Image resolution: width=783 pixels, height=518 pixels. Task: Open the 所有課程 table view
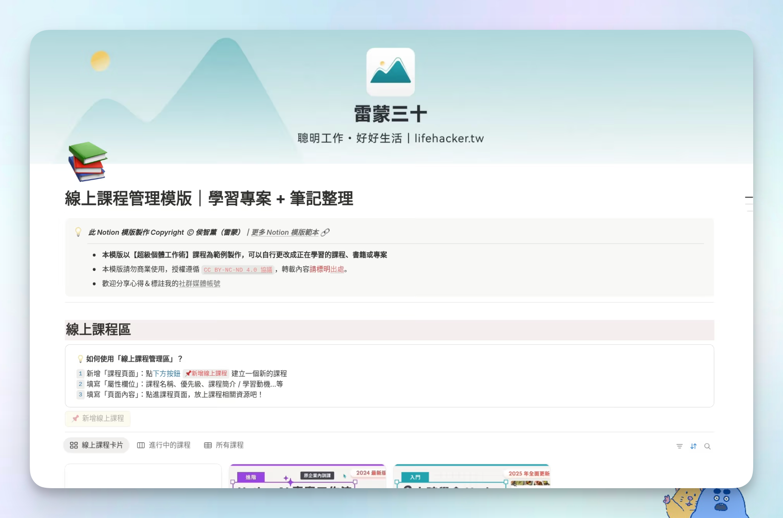(224, 445)
